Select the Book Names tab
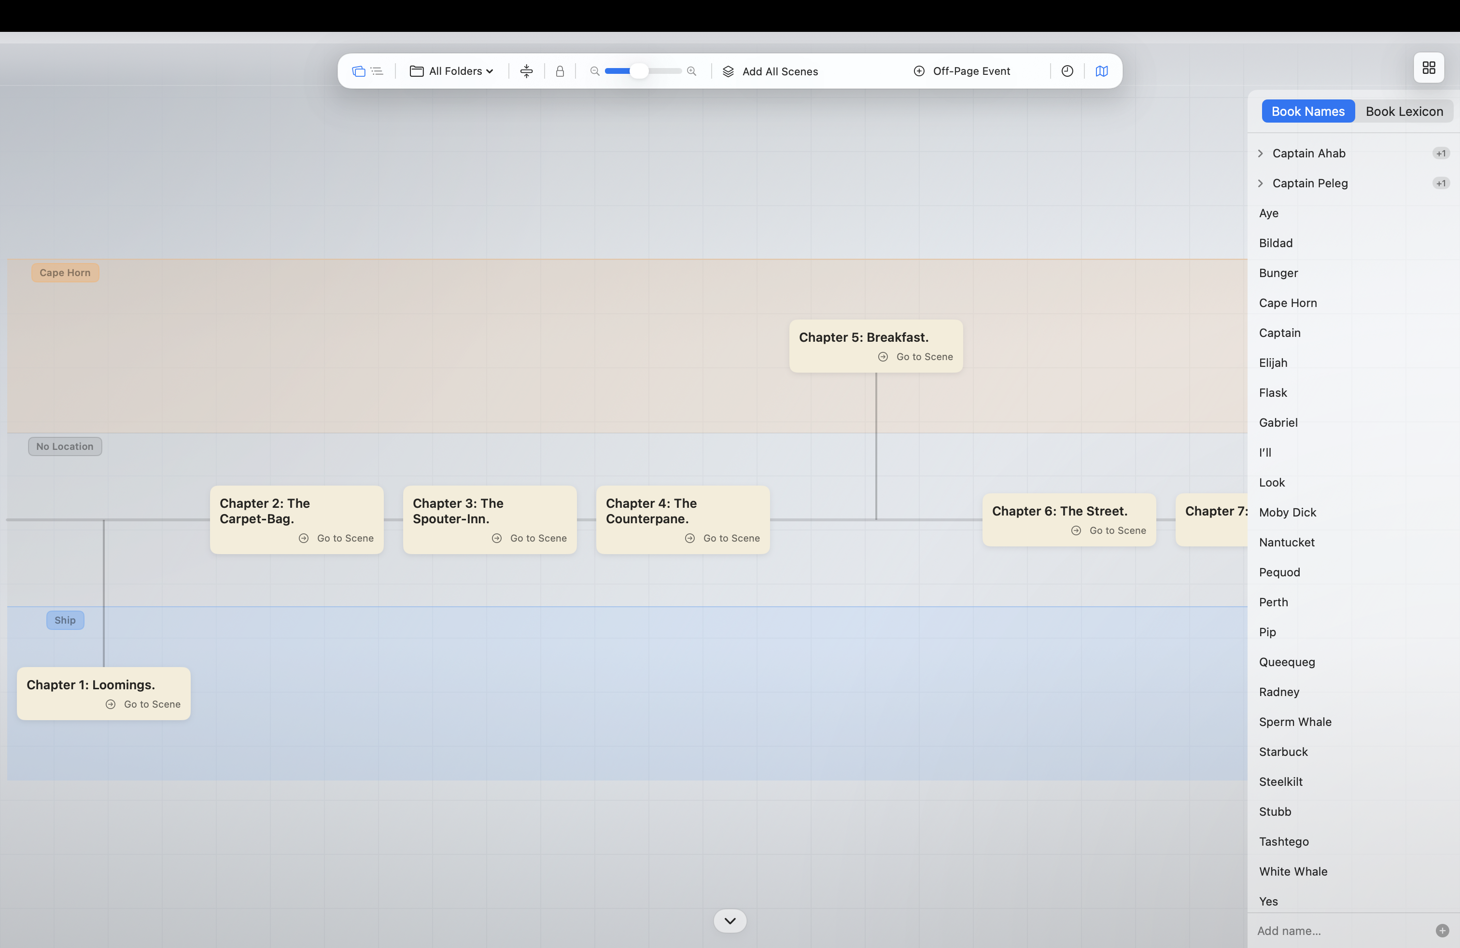This screenshot has width=1460, height=948. (x=1308, y=111)
